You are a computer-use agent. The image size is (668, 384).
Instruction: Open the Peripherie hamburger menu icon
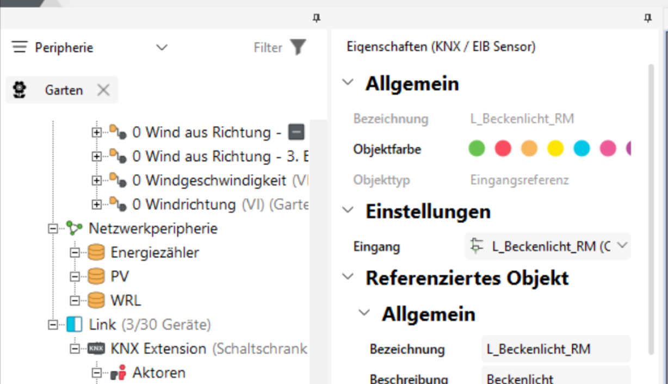20,47
